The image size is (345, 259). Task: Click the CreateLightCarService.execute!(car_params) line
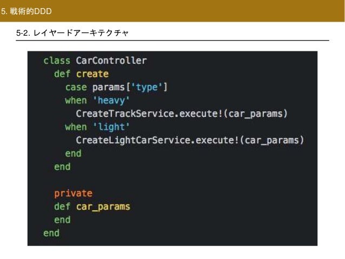pos(190,141)
